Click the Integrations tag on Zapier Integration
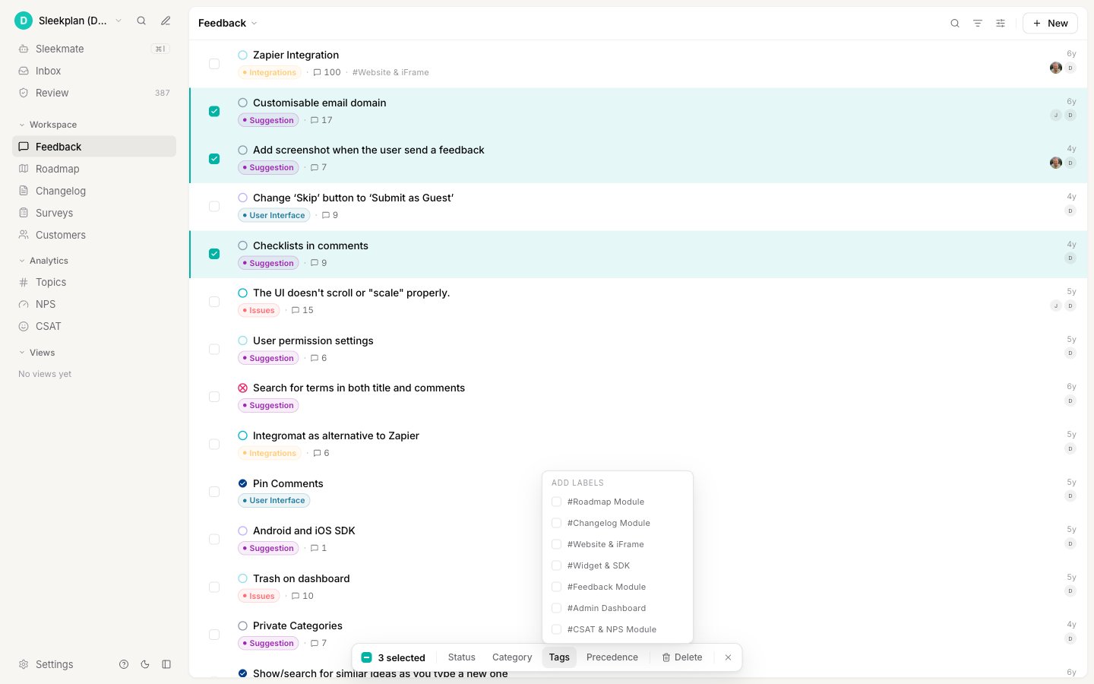Image resolution: width=1094 pixels, height=684 pixels. (x=270, y=72)
